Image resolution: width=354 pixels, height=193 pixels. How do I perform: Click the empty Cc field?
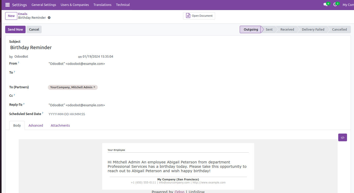click(111, 96)
